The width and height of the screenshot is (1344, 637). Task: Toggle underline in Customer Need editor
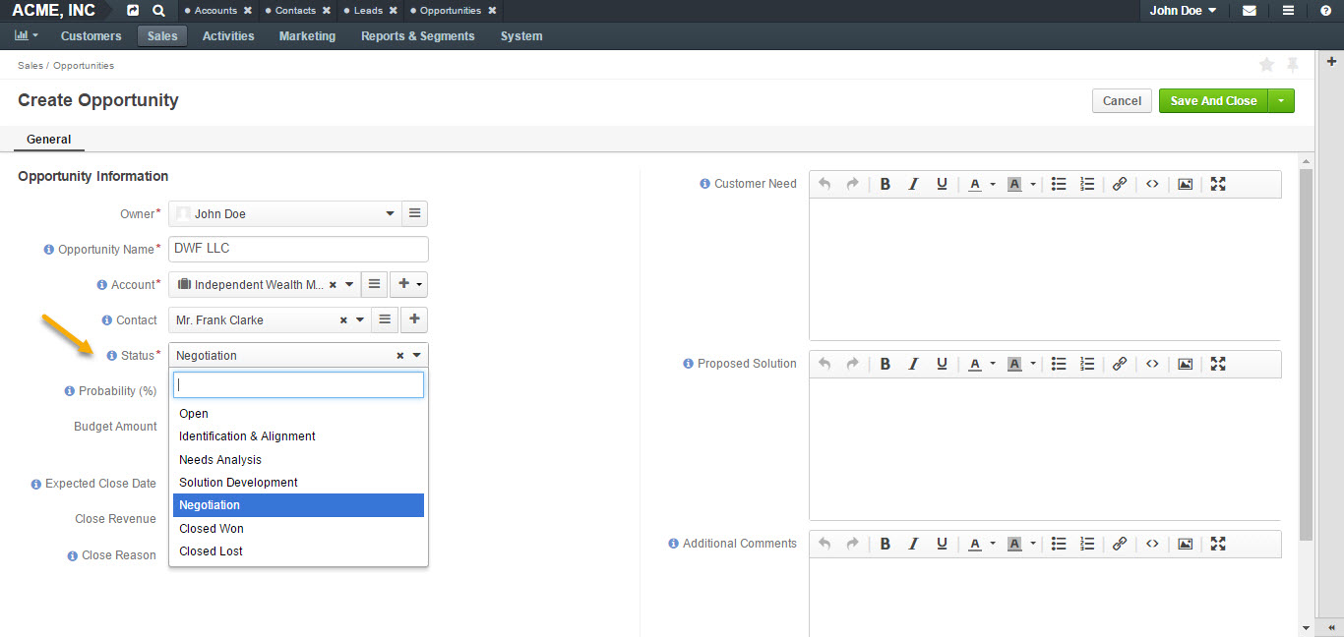pyautogui.click(x=942, y=184)
